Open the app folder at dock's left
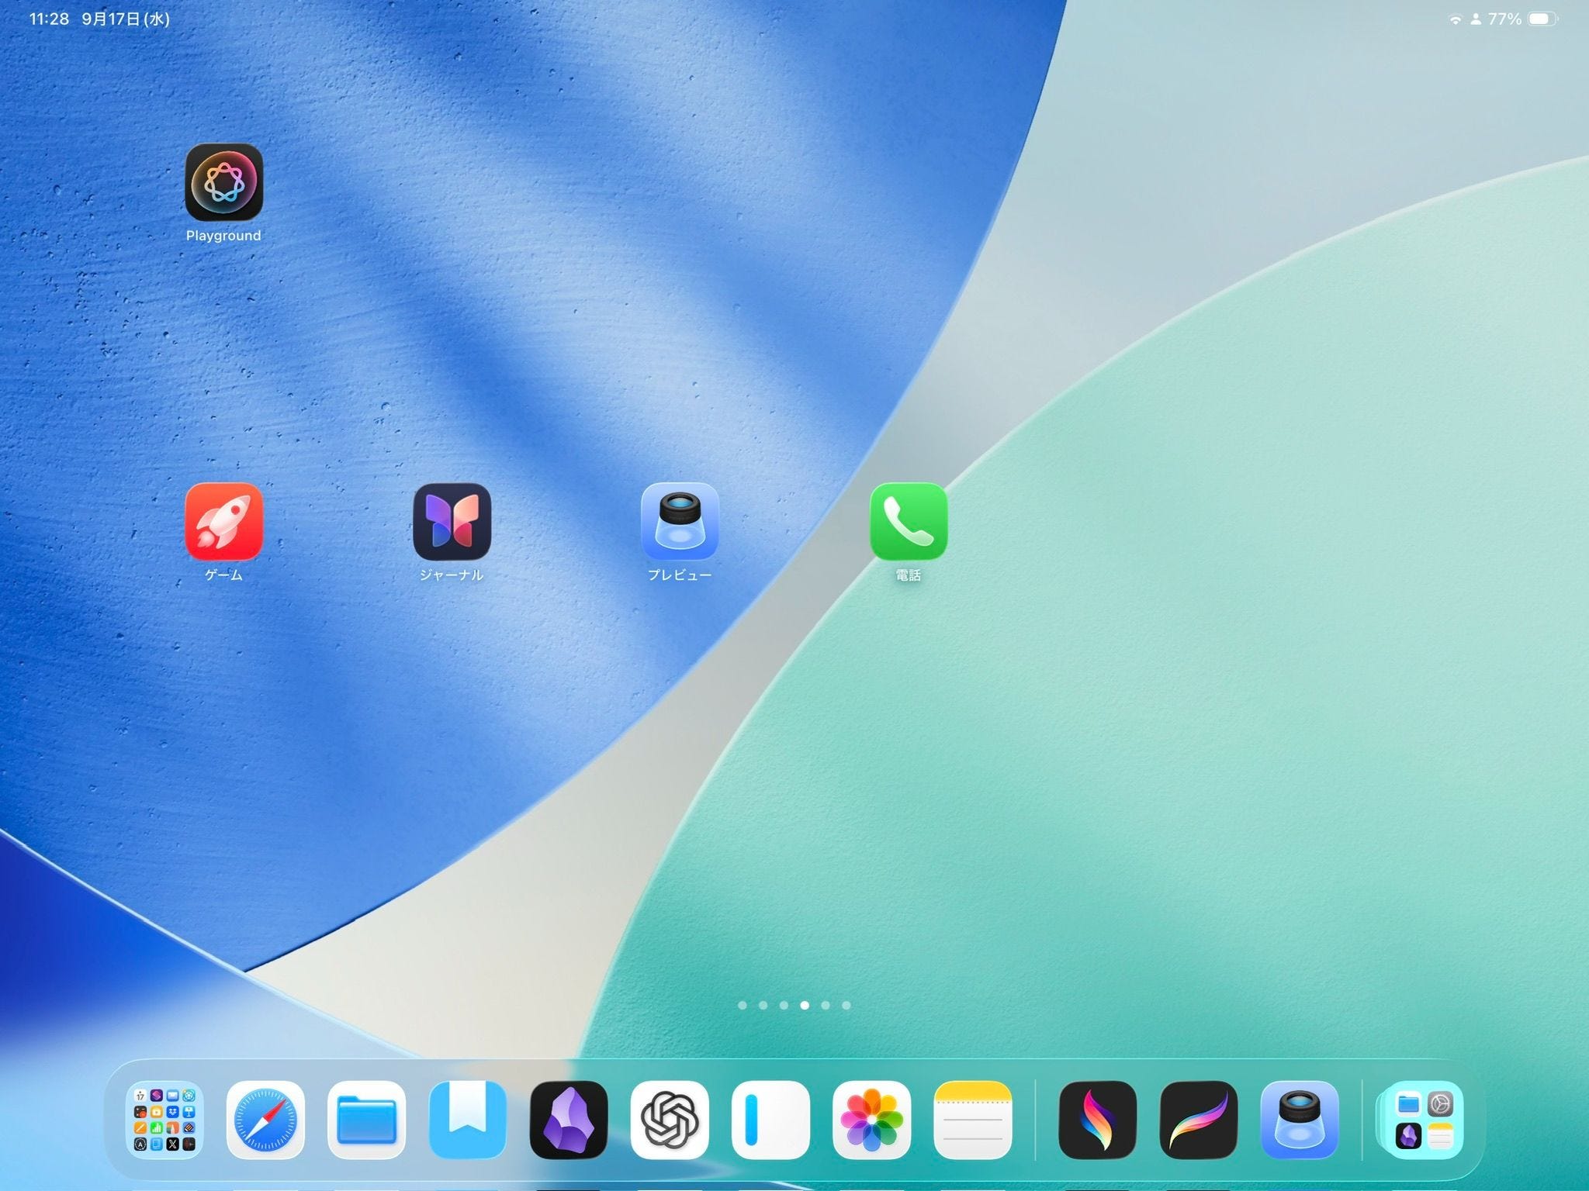The height and width of the screenshot is (1191, 1589). point(164,1120)
